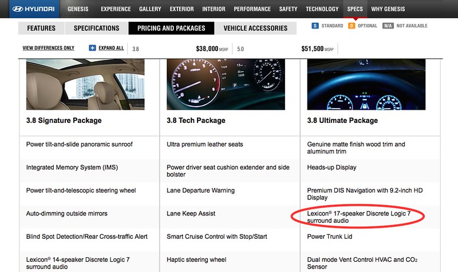
Task: Click the blue S standard legend icon
Action: 315,26
